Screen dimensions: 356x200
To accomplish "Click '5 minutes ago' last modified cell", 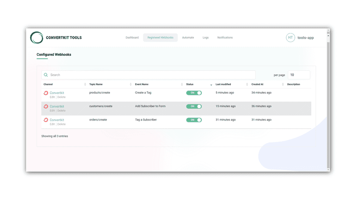I will click(225, 93).
